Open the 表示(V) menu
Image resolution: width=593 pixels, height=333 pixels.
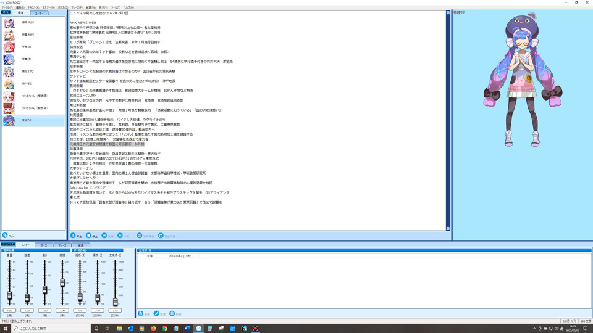(x=103, y=7)
